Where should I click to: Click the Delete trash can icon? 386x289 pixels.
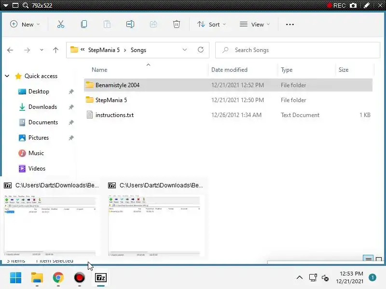coord(176,25)
